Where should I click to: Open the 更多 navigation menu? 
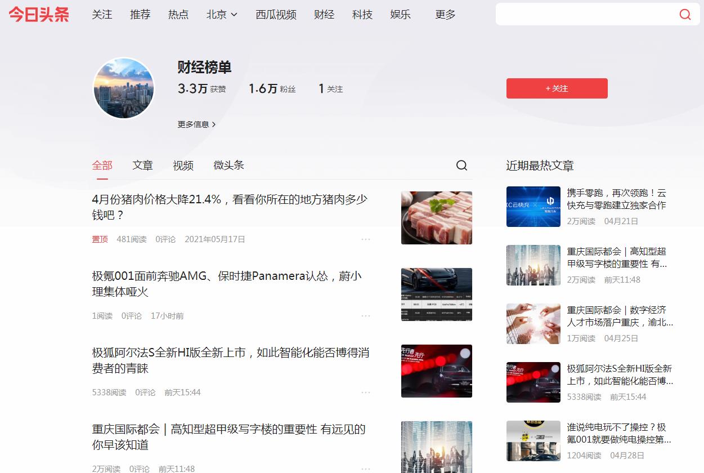point(445,15)
